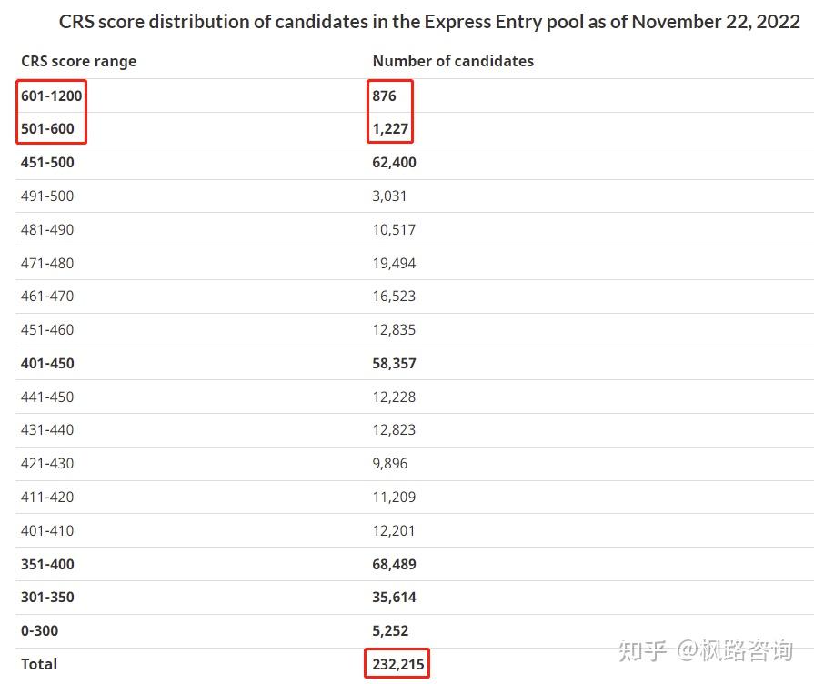Click the Total row label
Viewport: 814px width, 684px height.
tap(39, 665)
